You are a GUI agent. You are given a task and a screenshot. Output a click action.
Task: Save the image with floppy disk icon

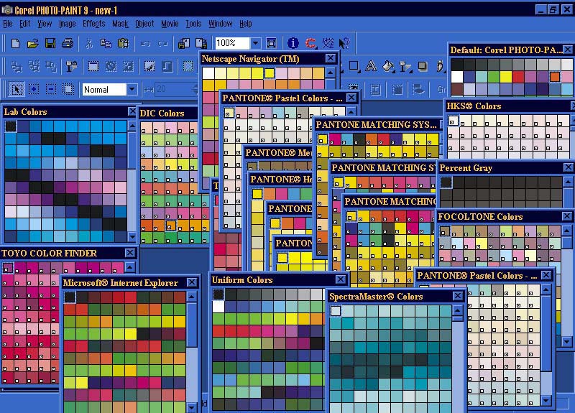[x=50, y=43]
